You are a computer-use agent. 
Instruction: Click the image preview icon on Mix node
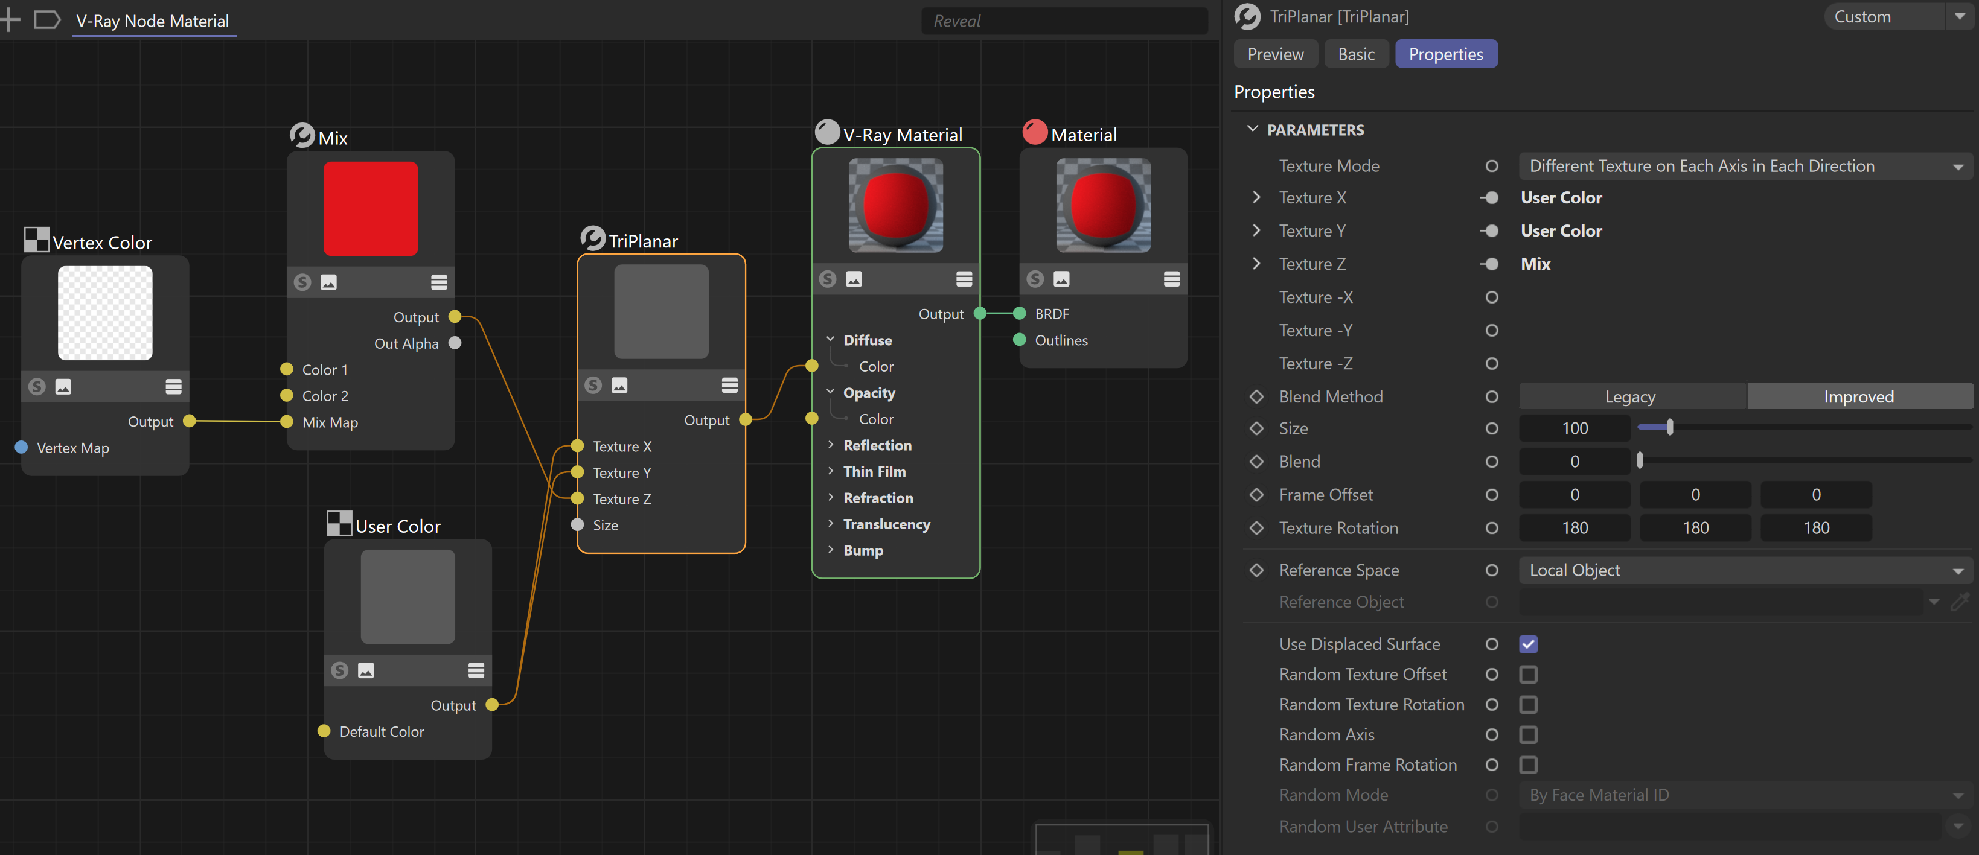point(329,282)
